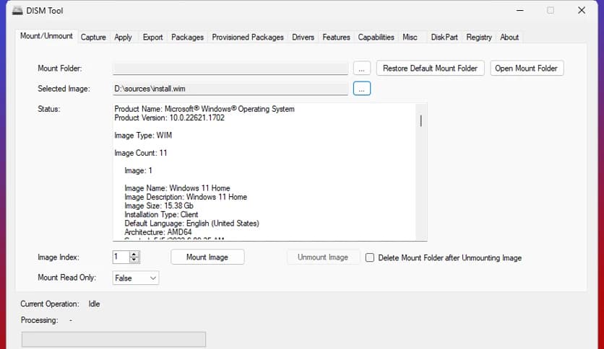Click 'Architecture: AMD64' line
This screenshot has height=349, width=604.
pyautogui.click(x=158, y=232)
